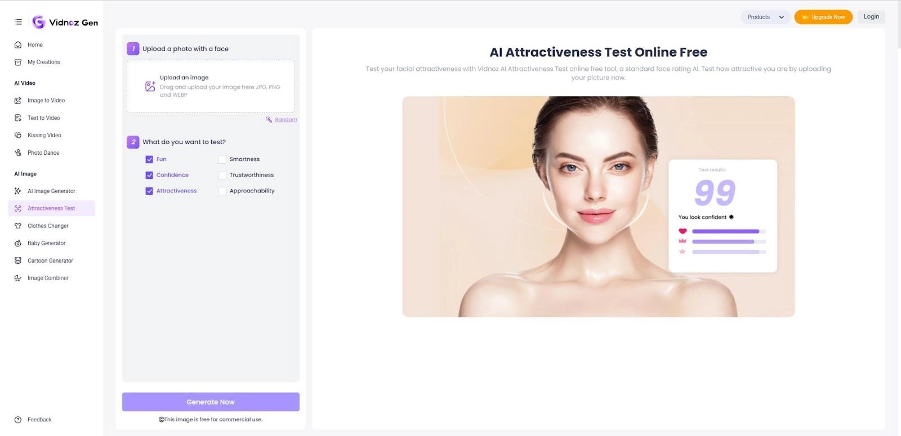Click the 'AI Video' section header
The image size is (901, 436).
click(x=25, y=83)
